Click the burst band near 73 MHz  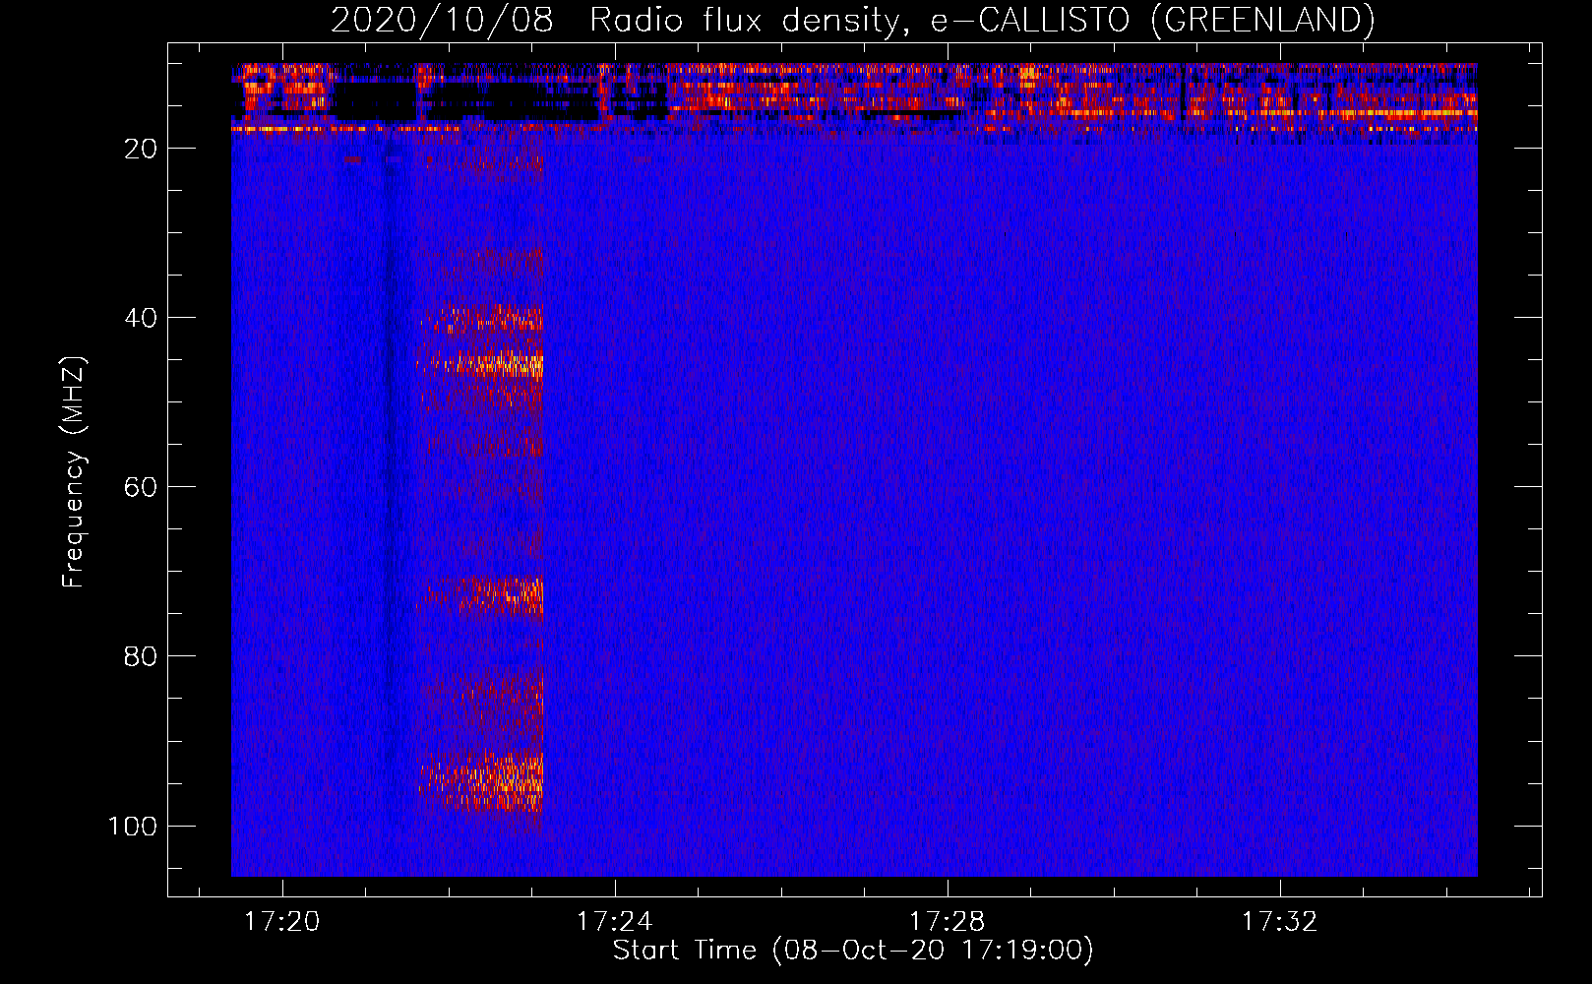tap(484, 594)
